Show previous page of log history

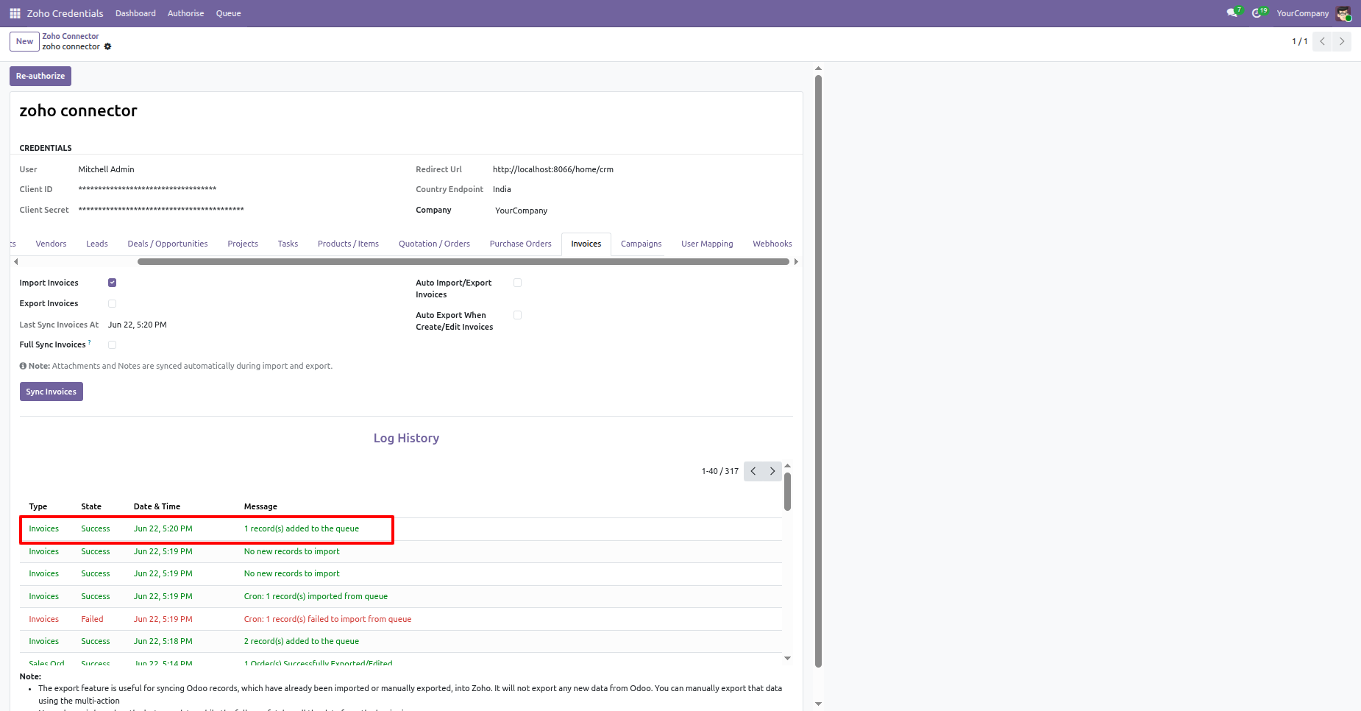753,471
